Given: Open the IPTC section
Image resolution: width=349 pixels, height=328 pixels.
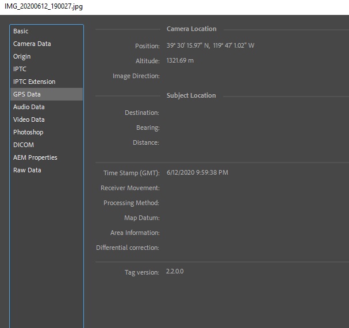Looking at the screenshot, I should coord(20,69).
